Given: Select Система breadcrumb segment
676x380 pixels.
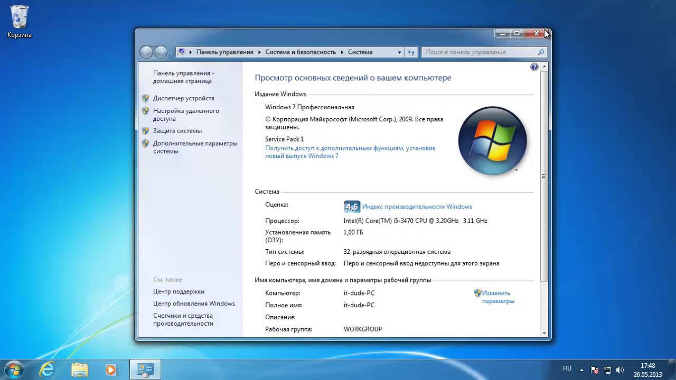Looking at the screenshot, I should [x=360, y=52].
